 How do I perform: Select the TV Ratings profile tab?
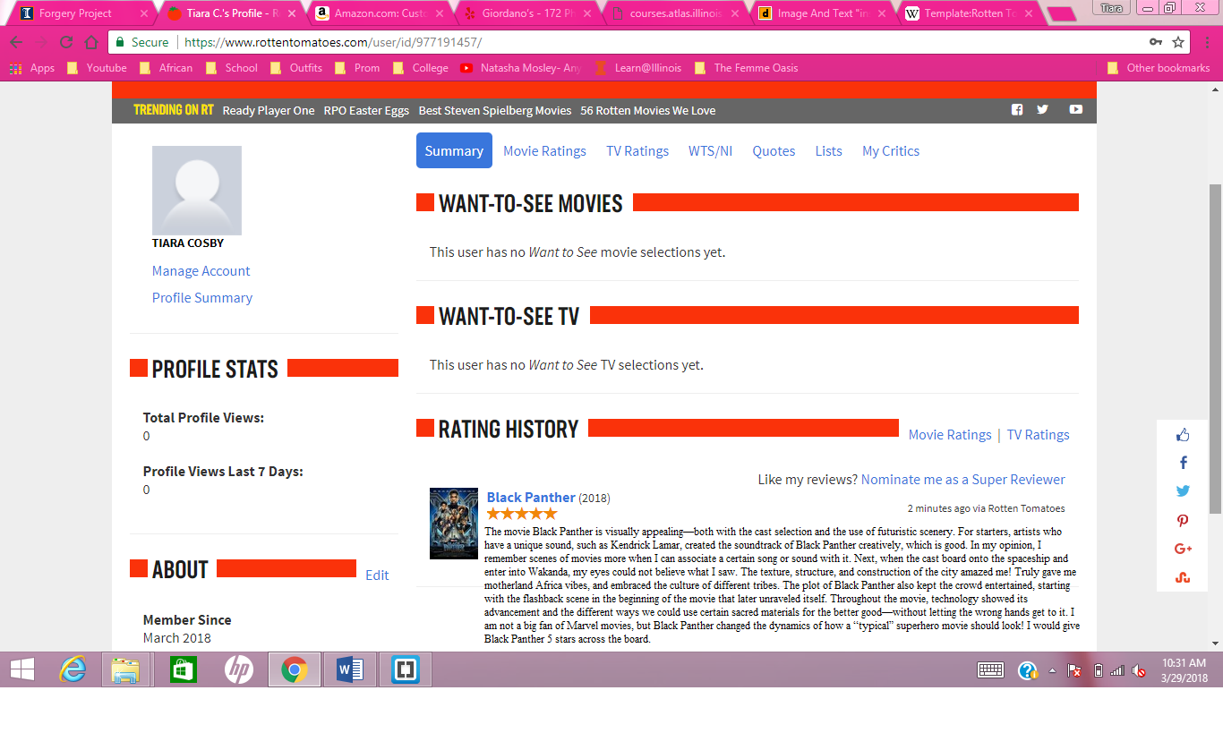click(x=637, y=151)
